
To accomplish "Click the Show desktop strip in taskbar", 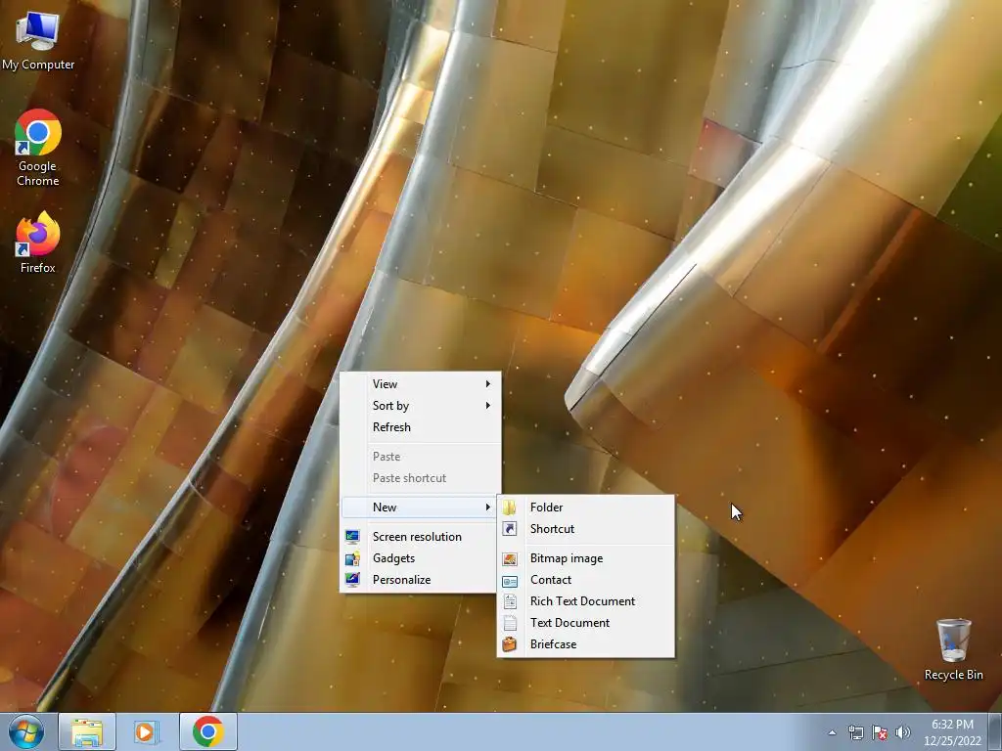I will point(995,731).
